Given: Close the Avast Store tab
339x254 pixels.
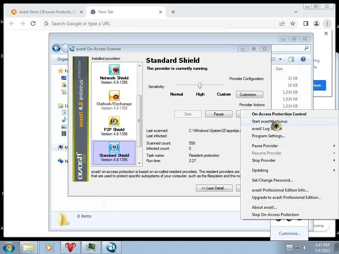Looking at the screenshot, I should coord(81,12).
